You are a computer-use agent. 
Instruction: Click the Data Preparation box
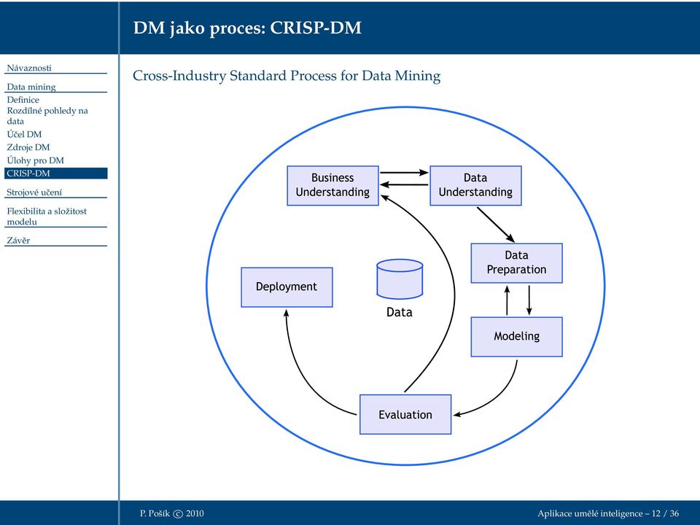pyautogui.click(x=516, y=263)
